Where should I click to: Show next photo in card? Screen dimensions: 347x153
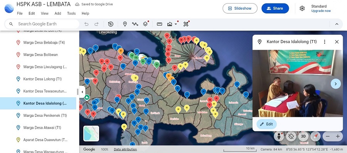[336, 84]
